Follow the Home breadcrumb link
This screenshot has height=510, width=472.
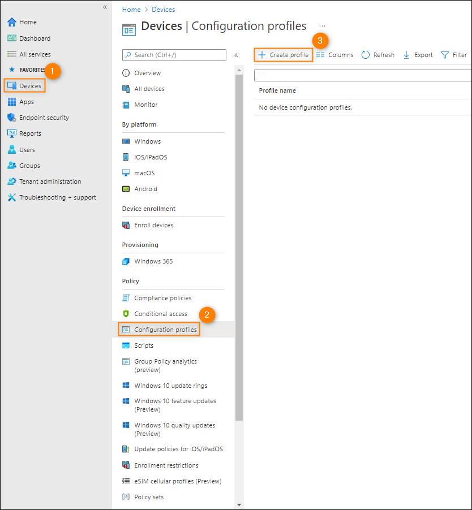pyautogui.click(x=131, y=10)
